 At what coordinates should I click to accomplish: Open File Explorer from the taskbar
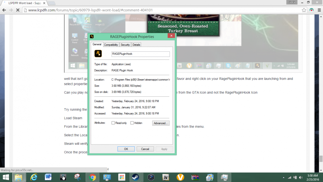point(18,177)
